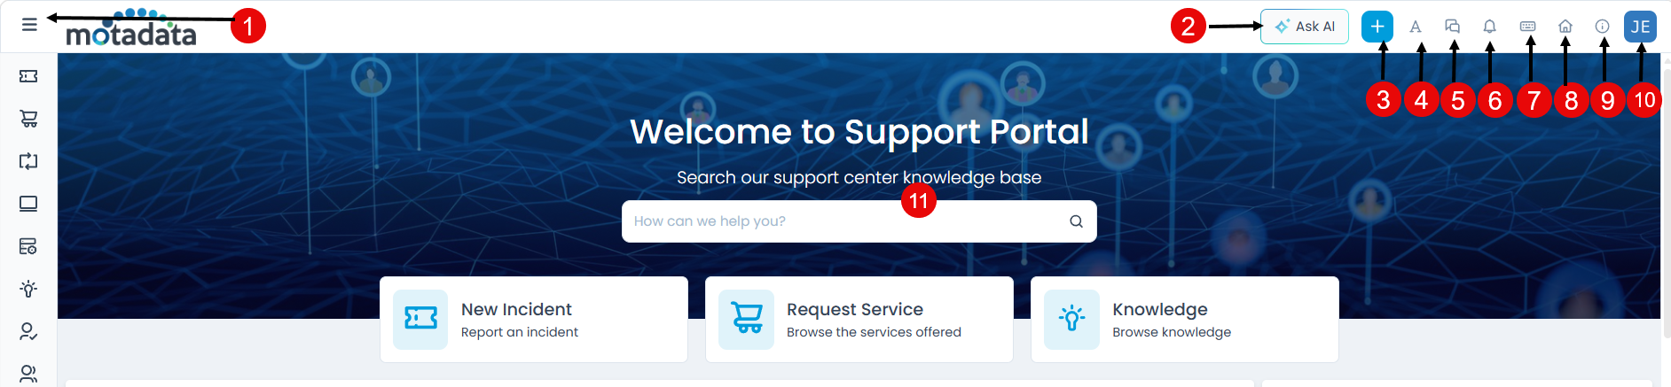This screenshot has width=1671, height=387.
Task: Open the info help icon
Action: (x=1603, y=27)
